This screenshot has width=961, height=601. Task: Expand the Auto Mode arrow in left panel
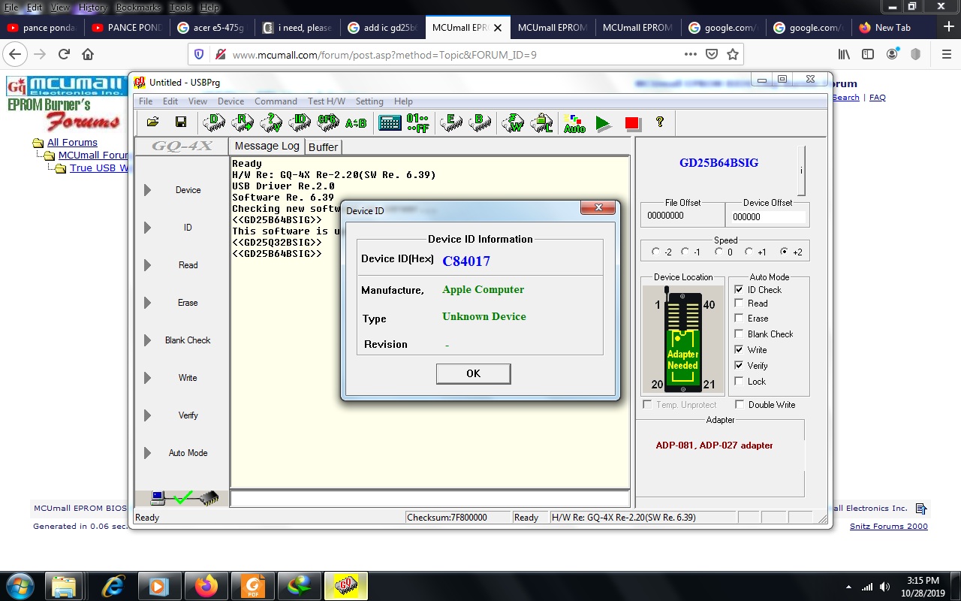(x=147, y=453)
